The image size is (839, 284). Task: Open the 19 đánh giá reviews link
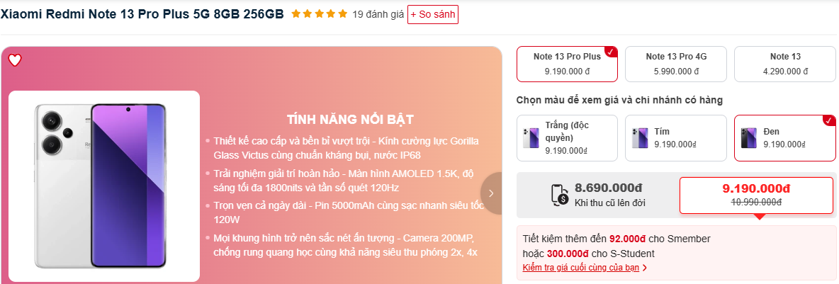coord(378,14)
